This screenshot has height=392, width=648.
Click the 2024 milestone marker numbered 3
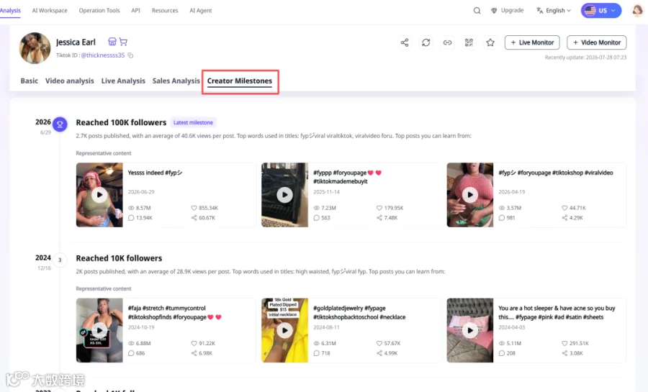[60, 260]
